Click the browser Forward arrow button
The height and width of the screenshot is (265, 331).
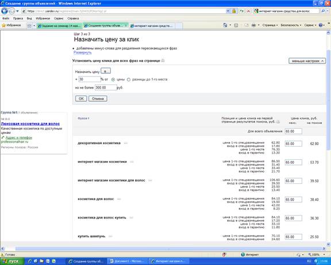tap(11, 11)
